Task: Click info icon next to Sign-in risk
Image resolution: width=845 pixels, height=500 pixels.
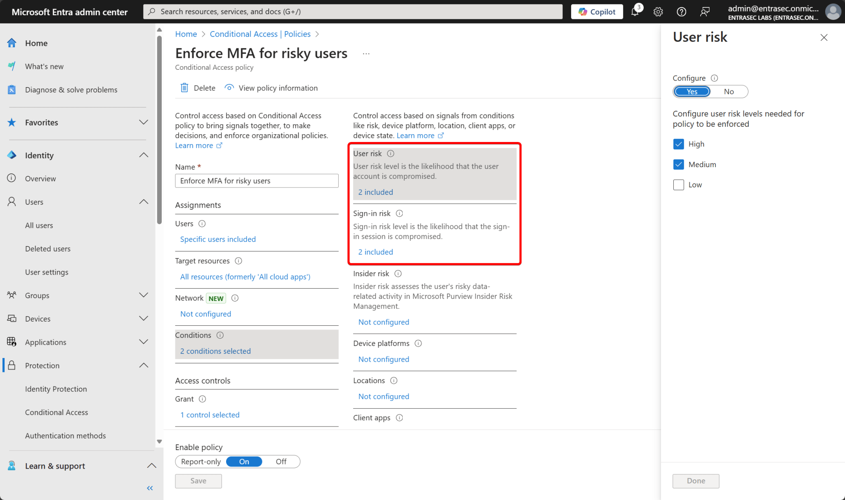Action: click(x=399, y=213)
